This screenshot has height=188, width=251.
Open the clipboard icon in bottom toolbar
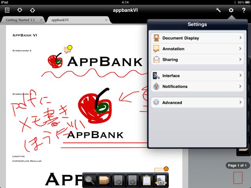pos(146,180)
